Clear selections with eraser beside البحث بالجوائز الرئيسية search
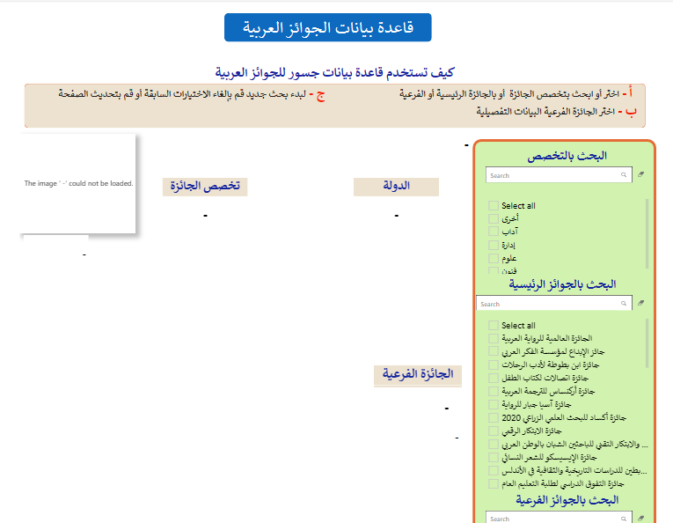 pos(640,303)
